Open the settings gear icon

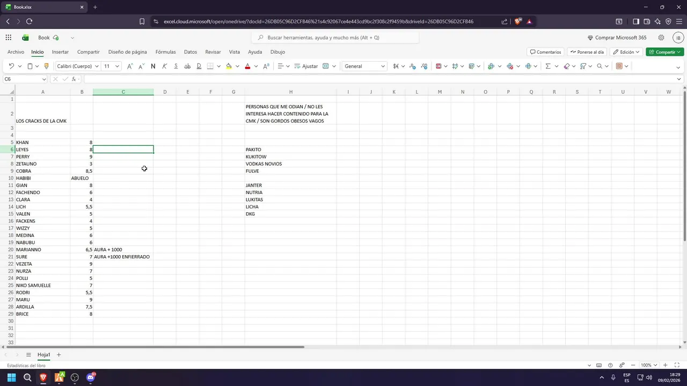(661, 38)
